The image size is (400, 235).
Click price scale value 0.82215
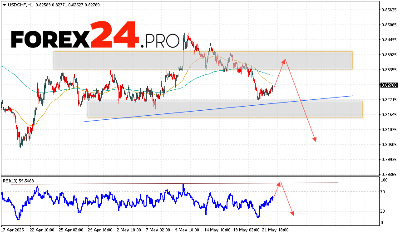389,100
